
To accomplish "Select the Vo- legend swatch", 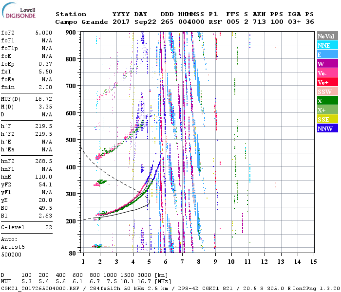I will tap(327, 73).
